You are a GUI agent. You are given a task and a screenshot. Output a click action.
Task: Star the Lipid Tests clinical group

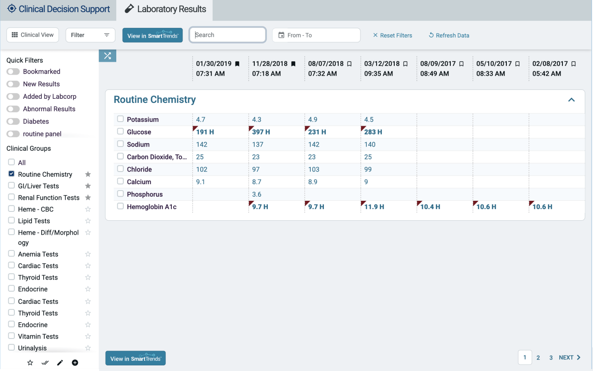click(88, 221)
